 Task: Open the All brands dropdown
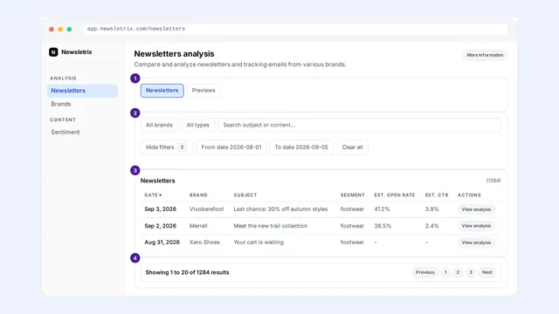click(x=159, y=125)
